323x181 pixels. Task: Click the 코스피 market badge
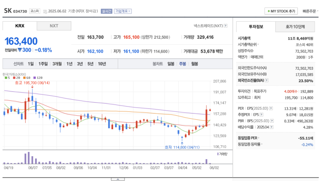(35, 11)
